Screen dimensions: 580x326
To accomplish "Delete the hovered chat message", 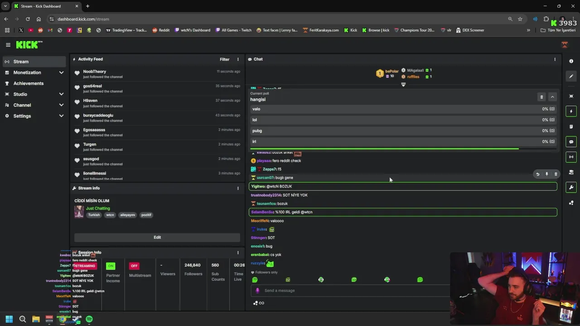I will (x=556, y=174).
